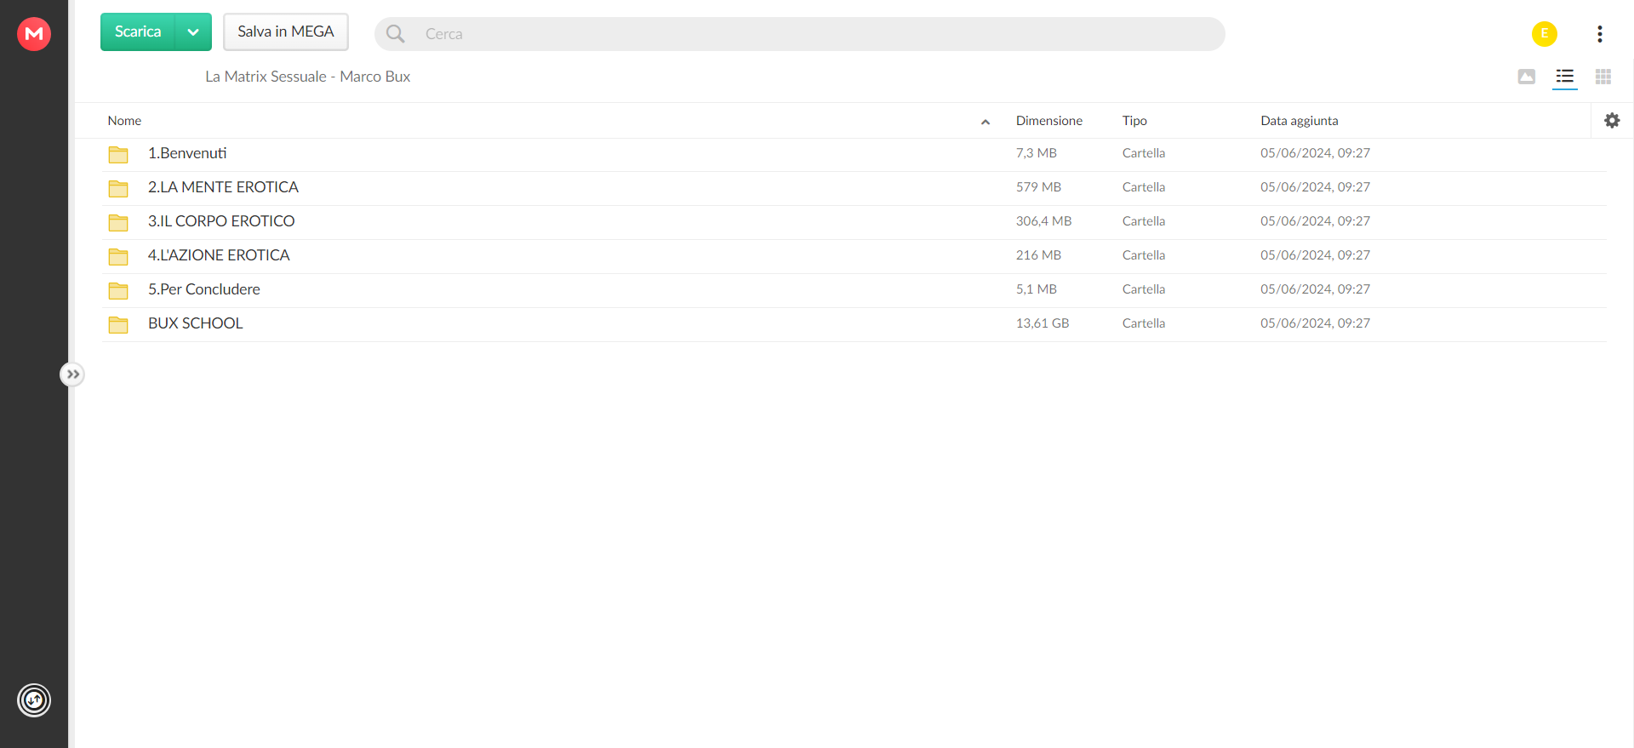Click the 579 MB size value
The height and width of the screenshot is (748, 1634).
[x=1038, y=187]
